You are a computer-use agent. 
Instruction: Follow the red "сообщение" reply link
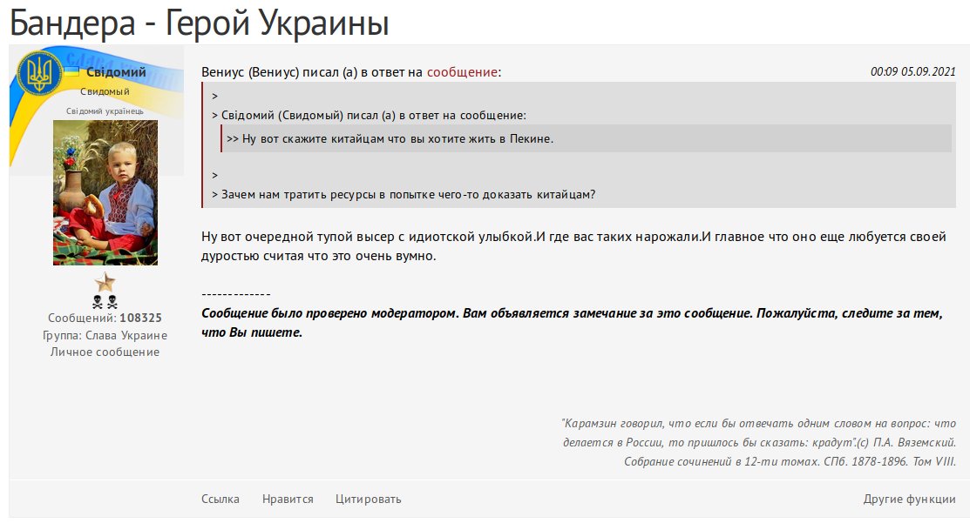coord(462,72)
